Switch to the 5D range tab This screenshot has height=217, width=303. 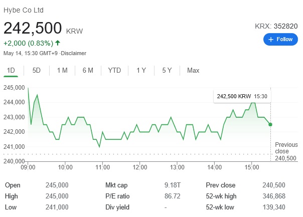pyautogui.click(x=36, y=70)
